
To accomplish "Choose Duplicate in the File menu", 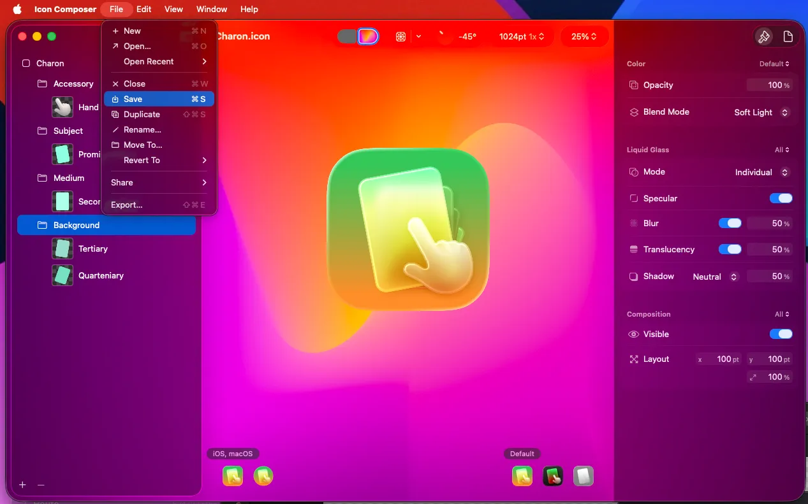I will (159, 114).
